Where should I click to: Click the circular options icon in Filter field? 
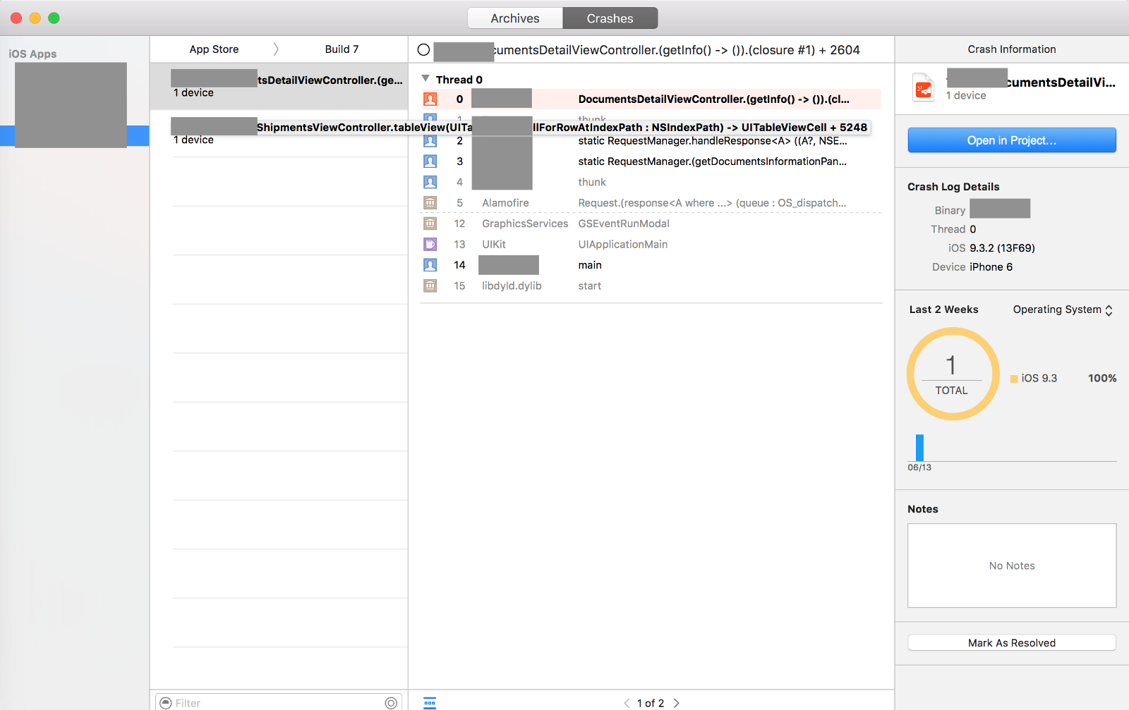coord(391,703)
